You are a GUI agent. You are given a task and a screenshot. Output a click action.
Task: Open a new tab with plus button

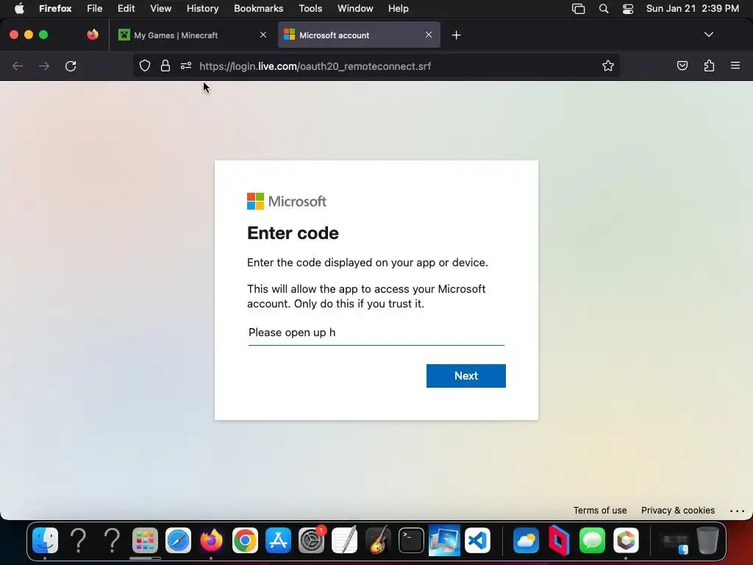(x=456, y=35)
